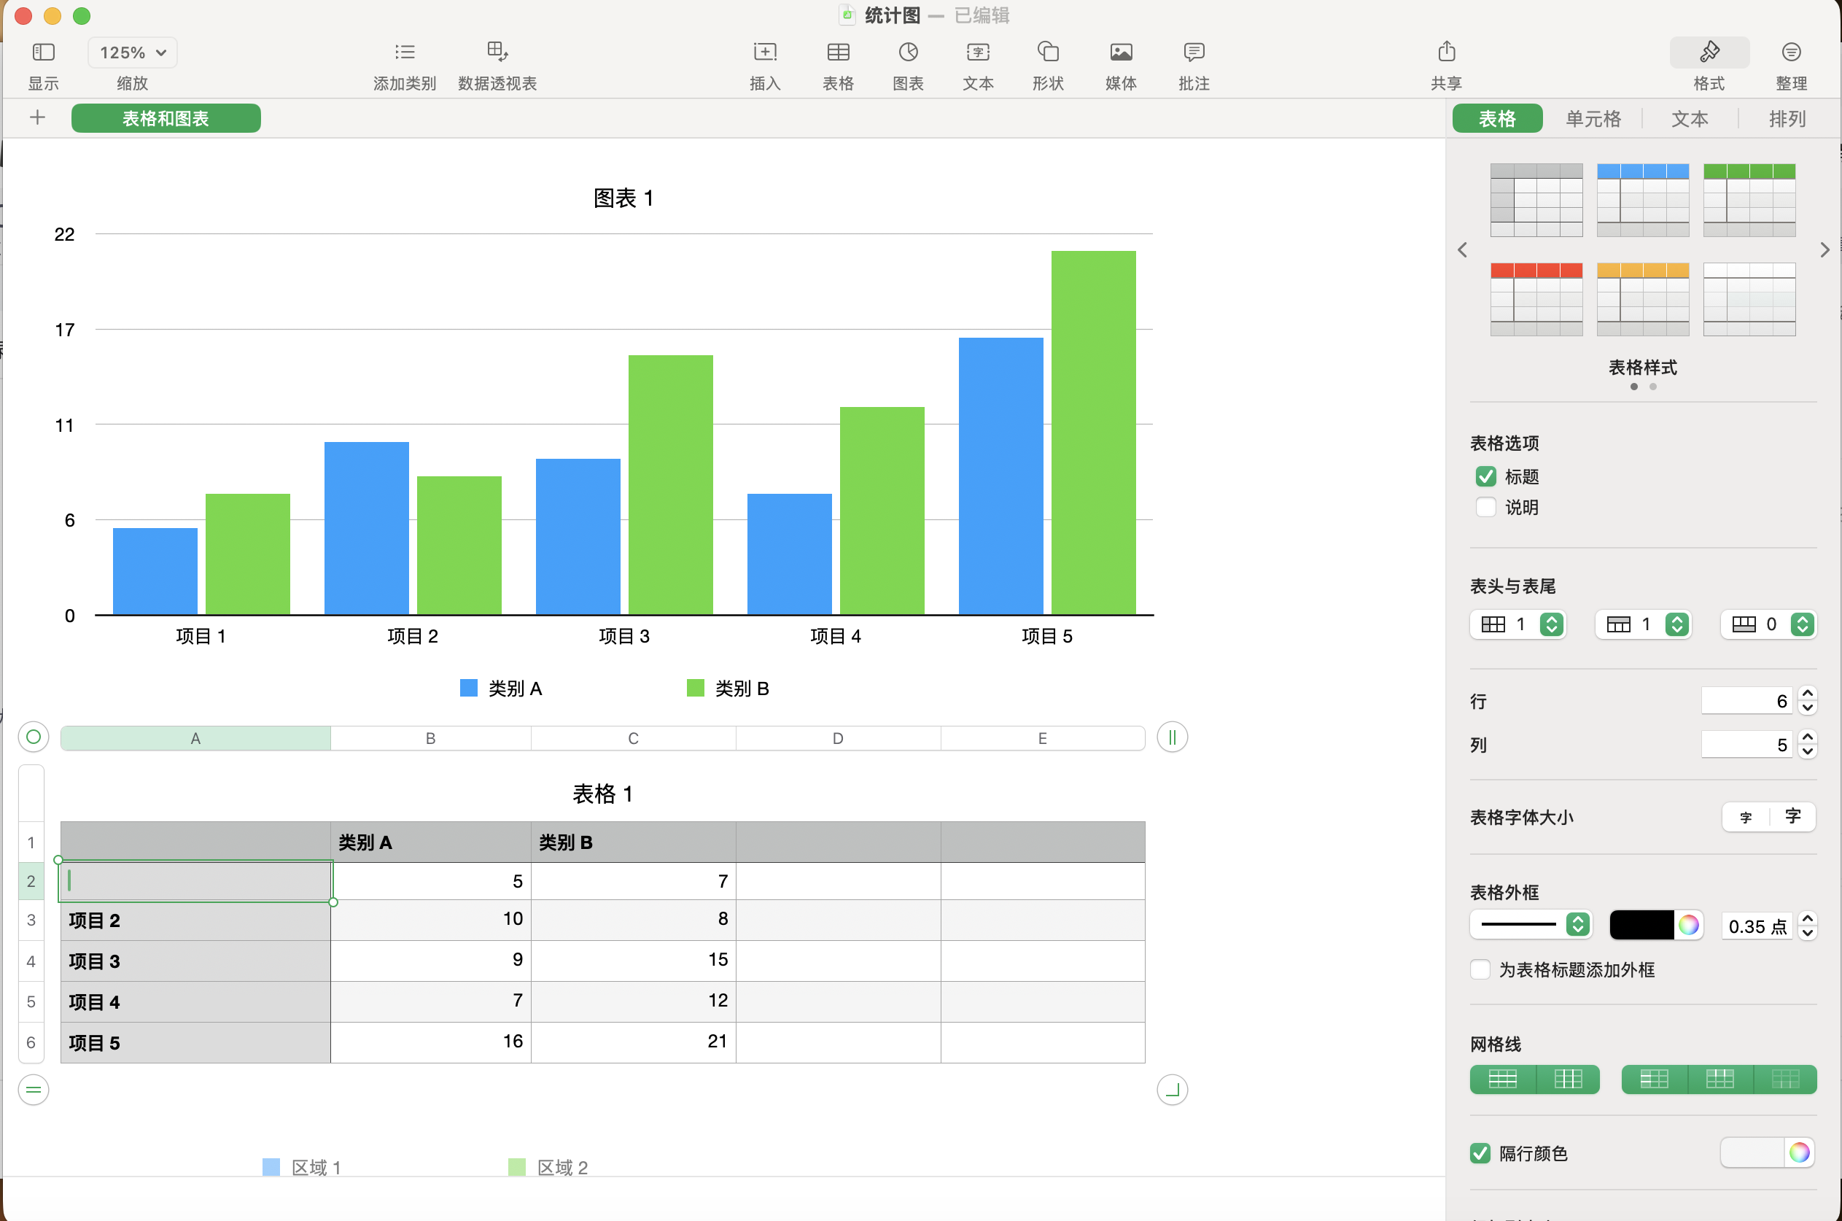Viewport: 1842px width, 1221px height.
Task: Insert a text box with 文本 icon
Action: click(x=978, y=53)
